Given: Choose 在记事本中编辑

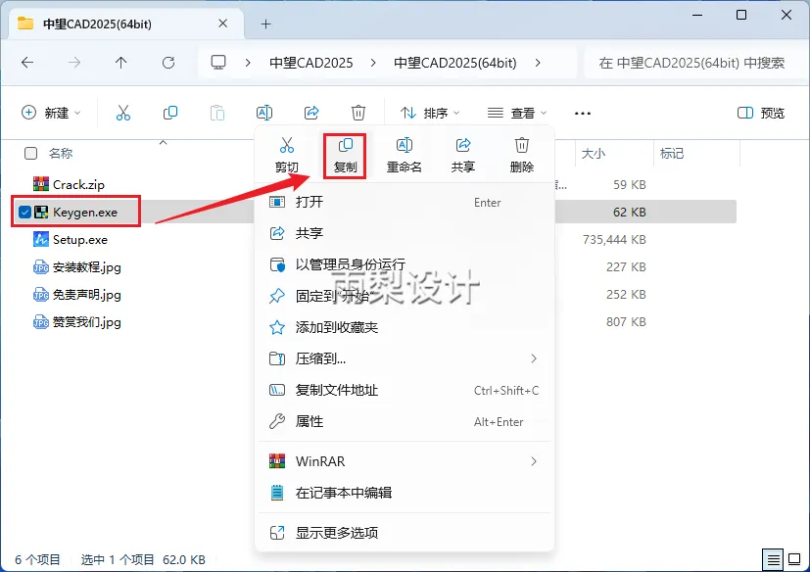Looking at the screenshot, I should pos(405,493).
